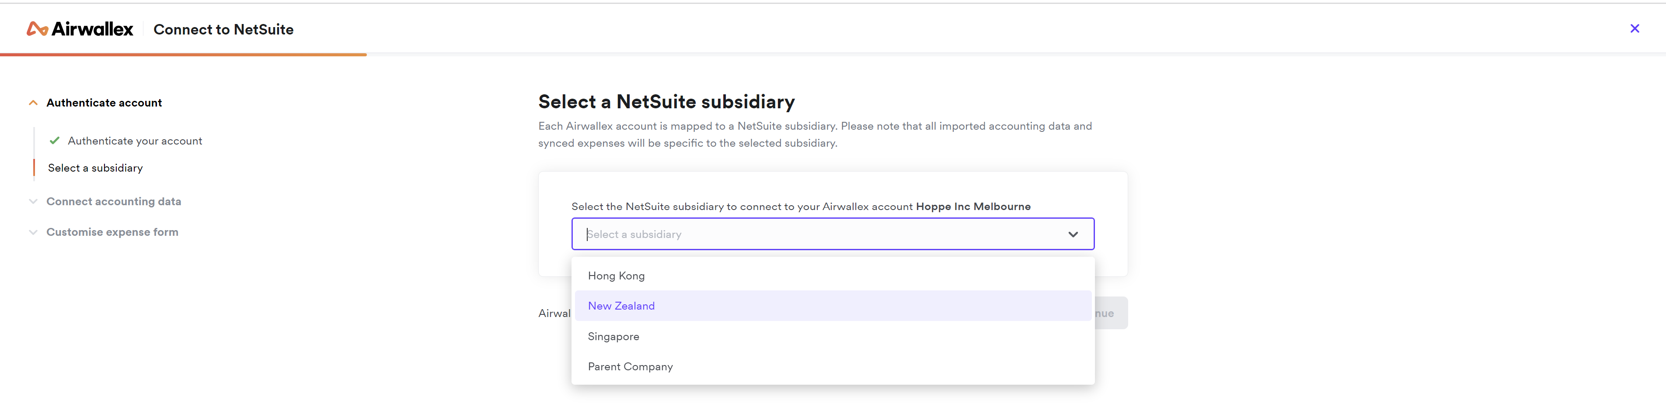Click the green checkmark beside Authenticate your account
The image size is (1666, 417).
[x=55, y=141]
